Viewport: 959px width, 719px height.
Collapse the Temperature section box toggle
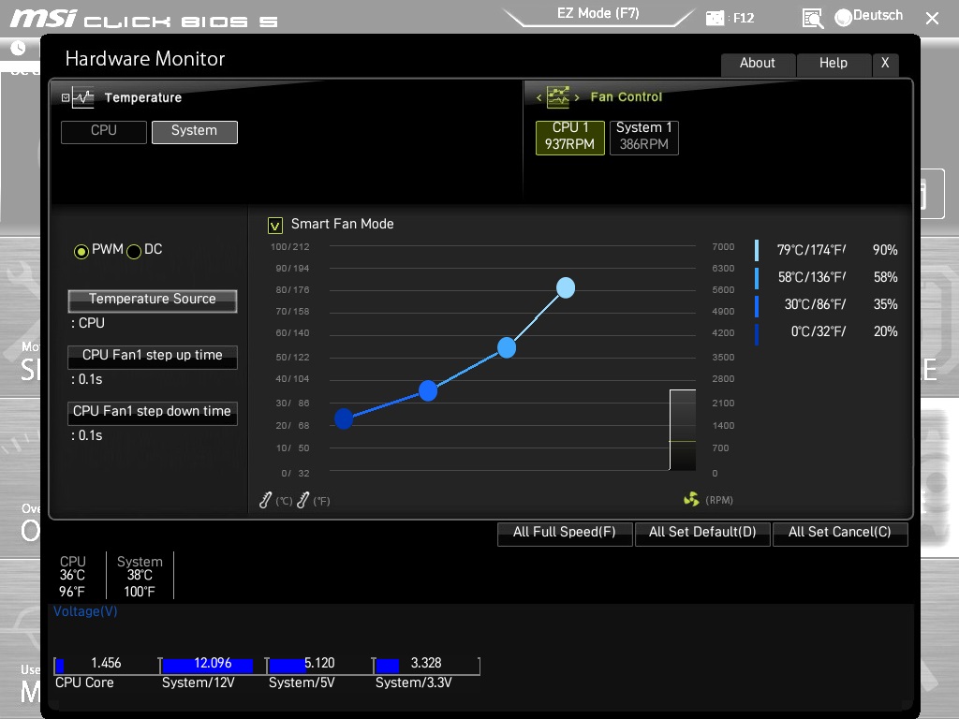pos(66,97)
